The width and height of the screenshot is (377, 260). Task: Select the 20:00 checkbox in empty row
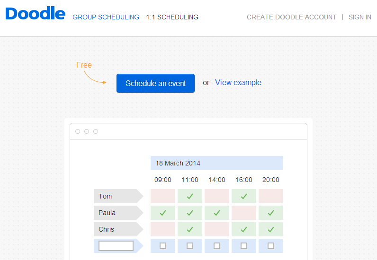point(271,246)
